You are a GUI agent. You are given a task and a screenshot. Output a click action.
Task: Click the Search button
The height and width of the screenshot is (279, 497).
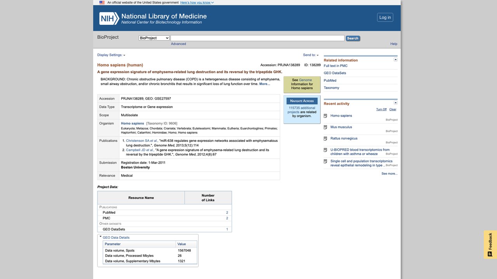(x=353, y=38)
